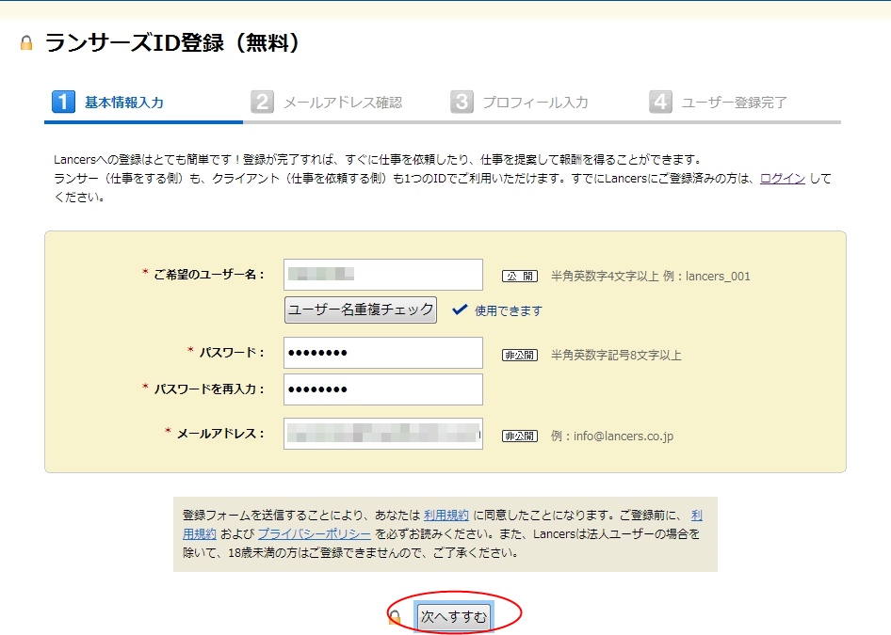Click the hint 半角英数字記号8文字以上
891x635 pixels.
(616, 356)
